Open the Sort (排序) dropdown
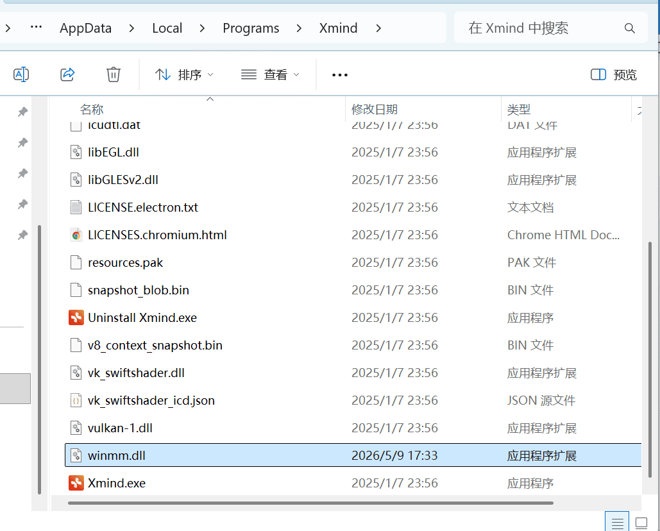Image resolution: width=660 pixels, height=531 pixels. point(184,75)
